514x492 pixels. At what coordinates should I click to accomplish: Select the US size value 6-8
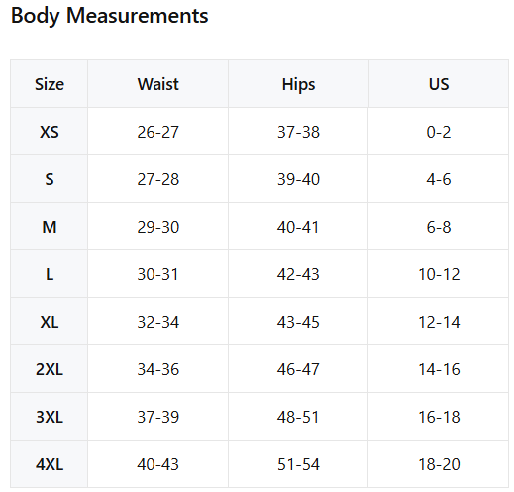click(439, 227)
